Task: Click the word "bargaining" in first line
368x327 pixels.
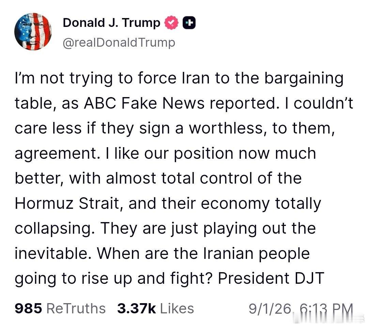Action: [304, 79]
